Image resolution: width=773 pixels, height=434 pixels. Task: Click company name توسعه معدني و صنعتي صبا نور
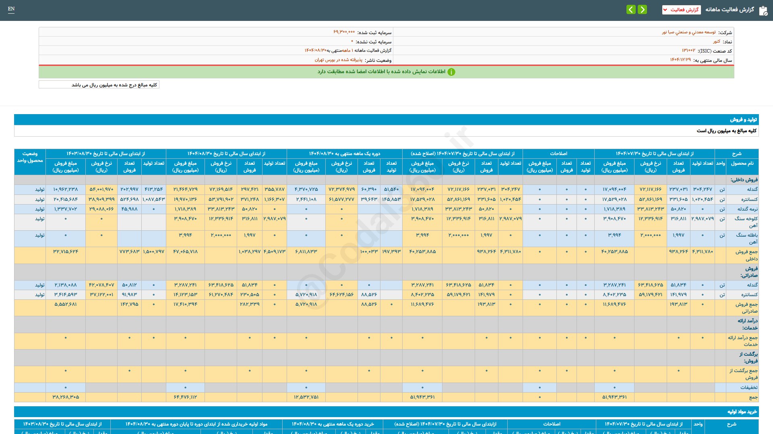(x=689, y=32)
